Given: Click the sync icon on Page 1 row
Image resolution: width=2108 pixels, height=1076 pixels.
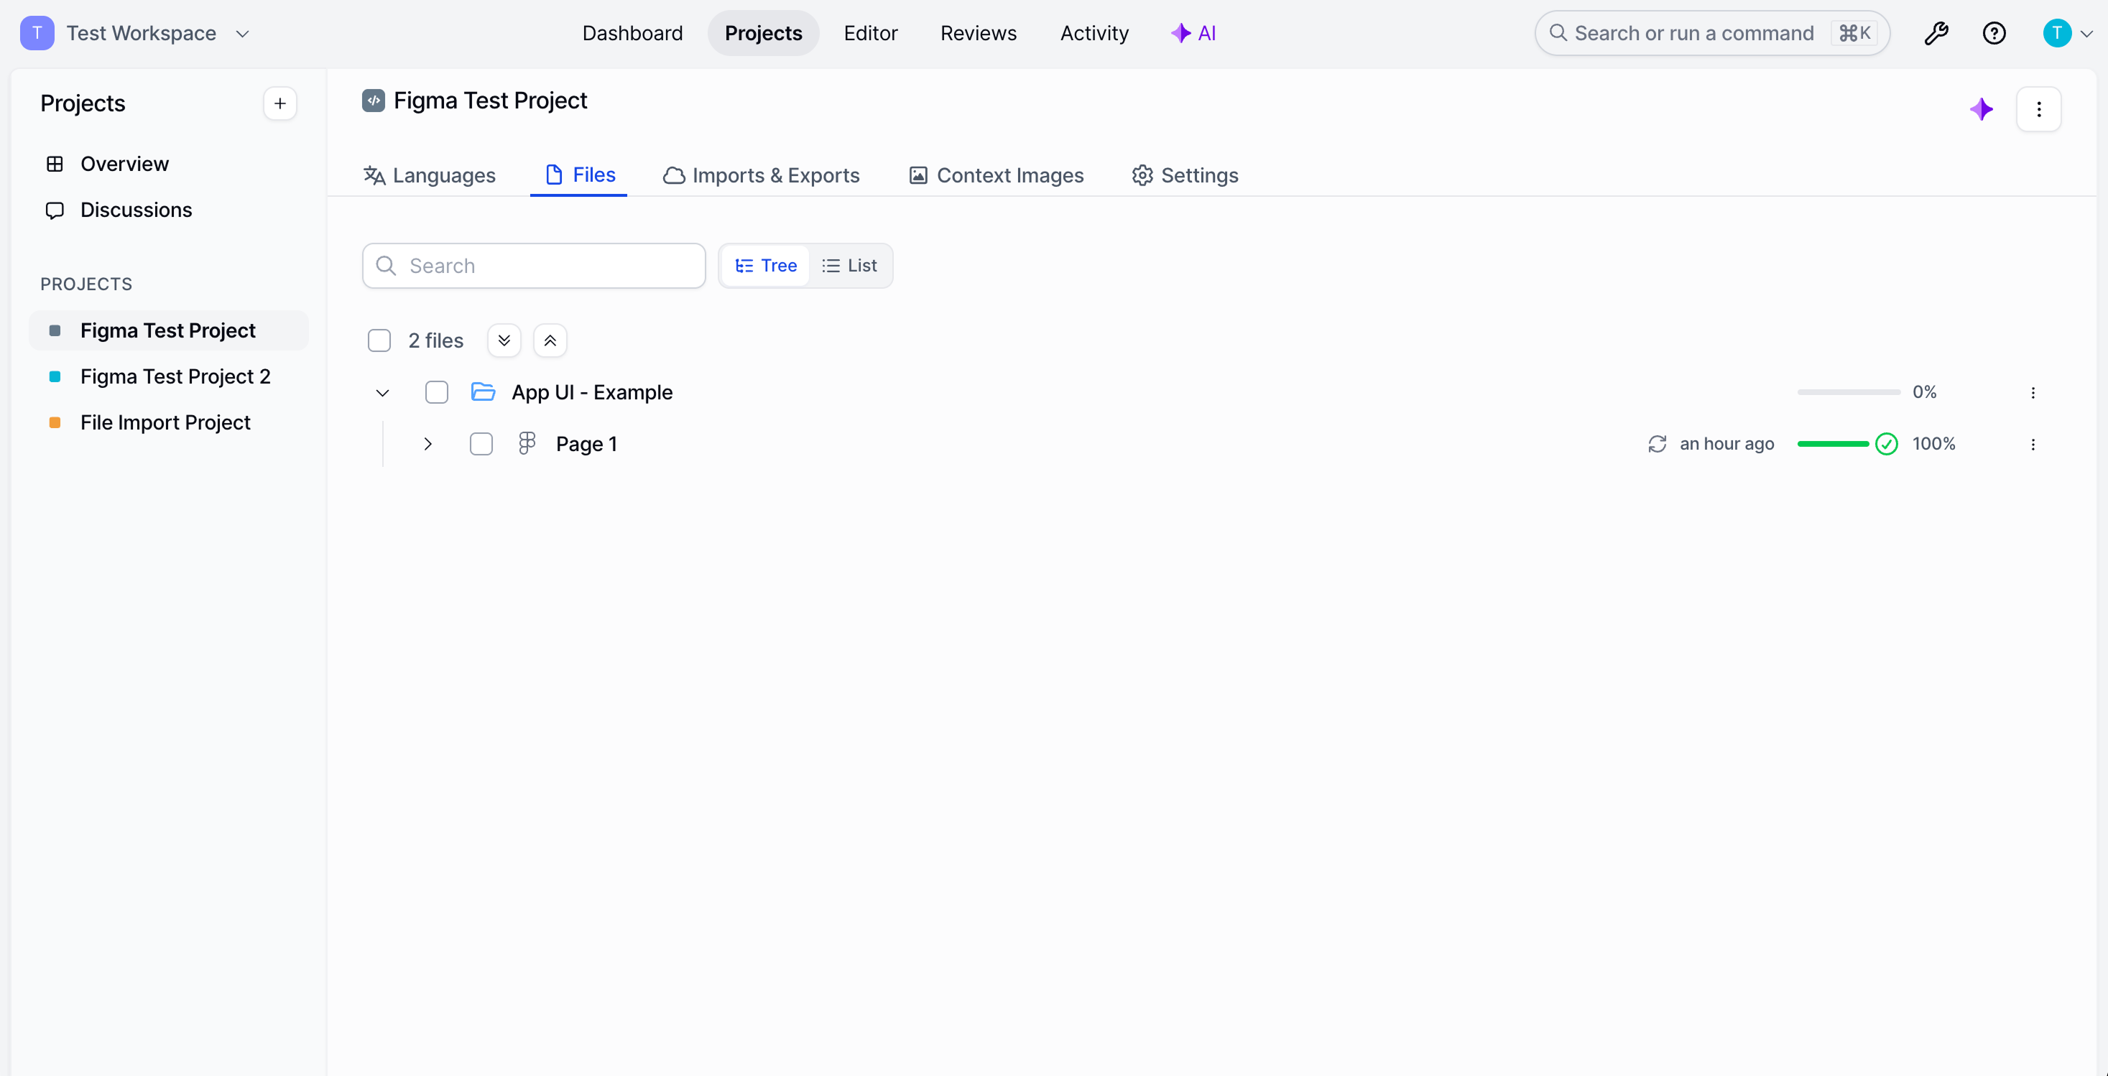Looking at the screenshot, I should (1657, 445).
